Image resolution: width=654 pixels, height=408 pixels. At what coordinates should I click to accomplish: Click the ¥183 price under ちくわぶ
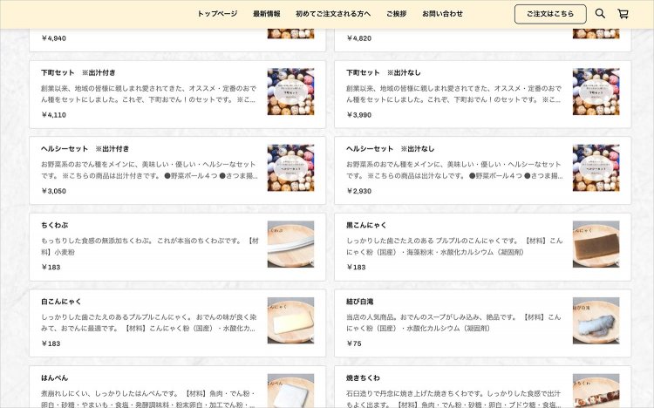click(x=51, y=268)
